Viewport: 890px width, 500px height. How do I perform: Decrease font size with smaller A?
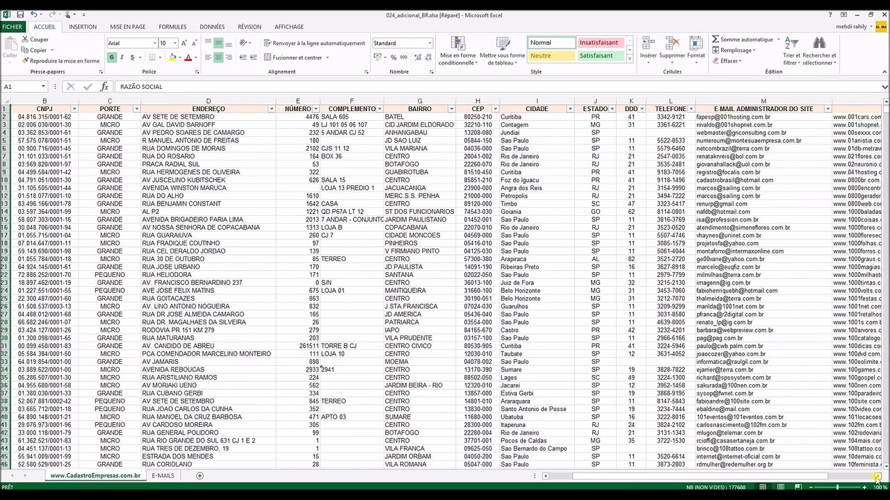[x=194, y=43]
